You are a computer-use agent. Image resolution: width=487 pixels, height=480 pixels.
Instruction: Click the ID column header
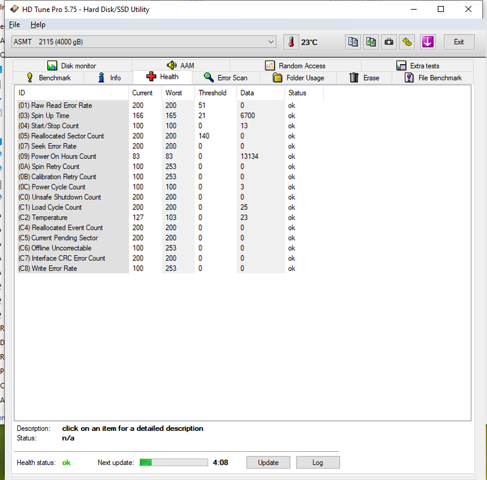[73, 93]
